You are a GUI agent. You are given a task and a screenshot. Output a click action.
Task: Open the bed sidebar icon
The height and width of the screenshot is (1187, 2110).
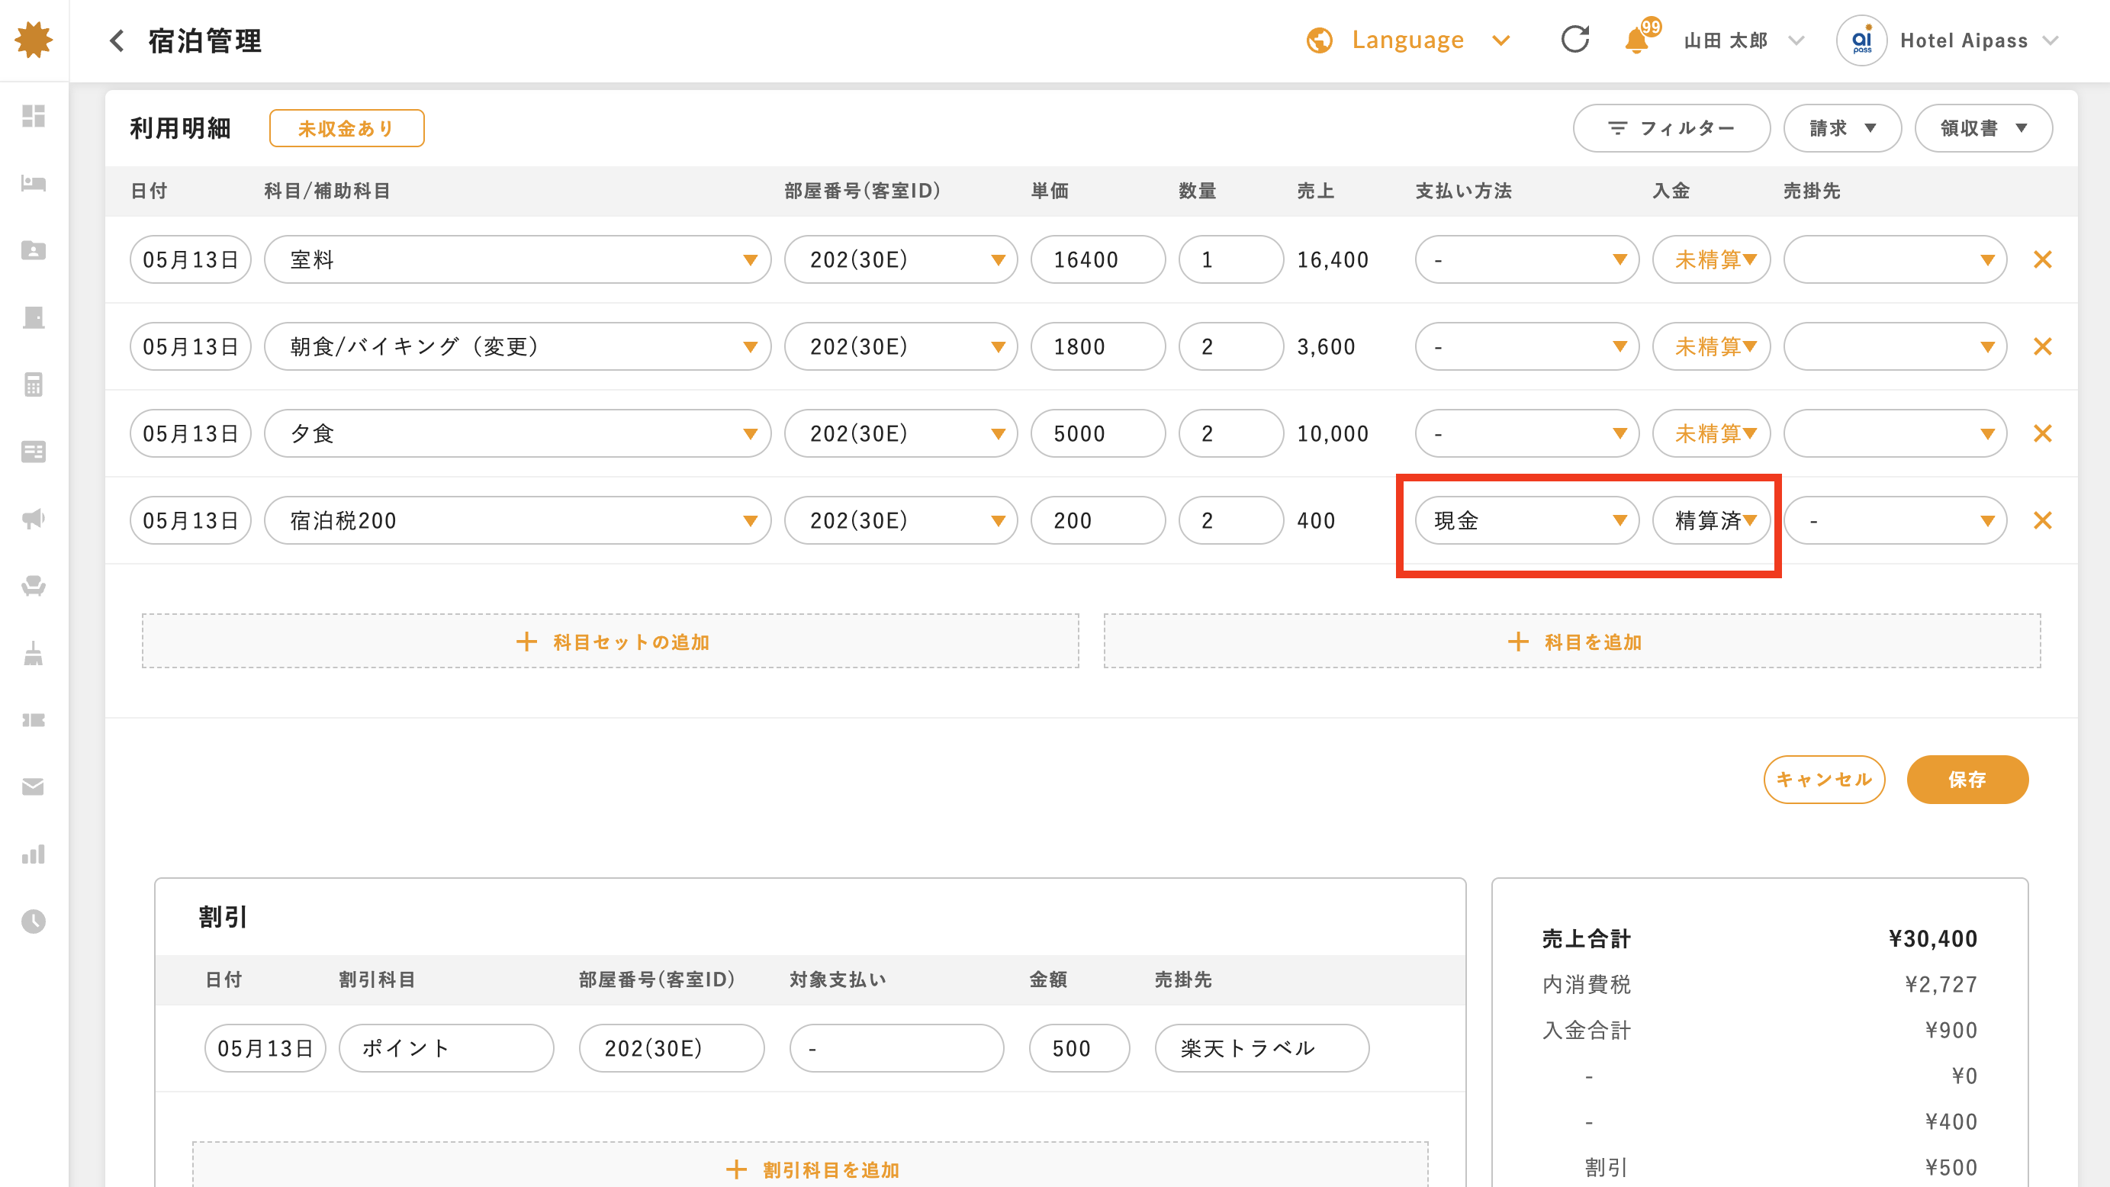(x=34, y=182)
